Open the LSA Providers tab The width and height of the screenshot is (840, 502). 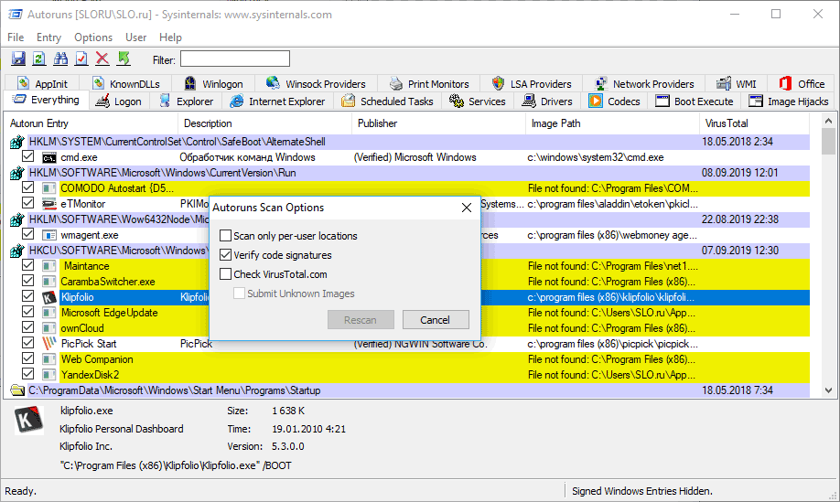pyautogui.click(x=532, y=84)
